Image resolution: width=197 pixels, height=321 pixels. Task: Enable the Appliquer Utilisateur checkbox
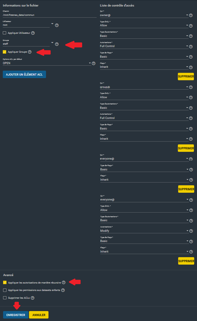[x=4, y=33]
